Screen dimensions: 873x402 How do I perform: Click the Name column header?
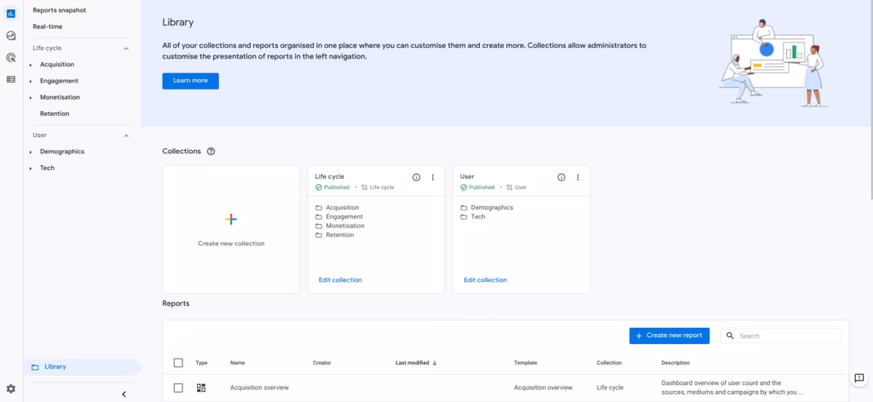(x=237, y=363)
